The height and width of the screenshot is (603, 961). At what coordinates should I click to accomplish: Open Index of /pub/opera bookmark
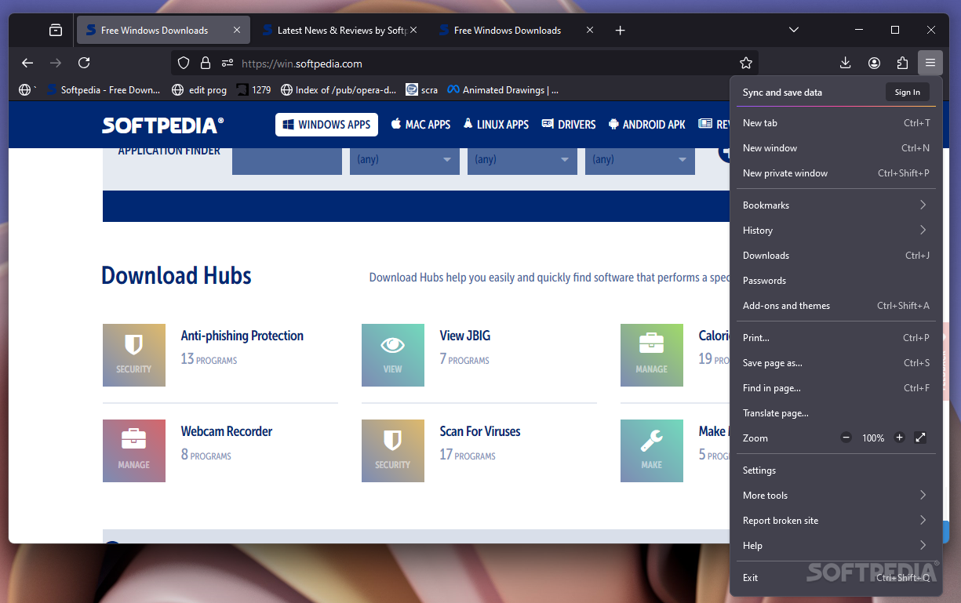(x=339, y=90)
